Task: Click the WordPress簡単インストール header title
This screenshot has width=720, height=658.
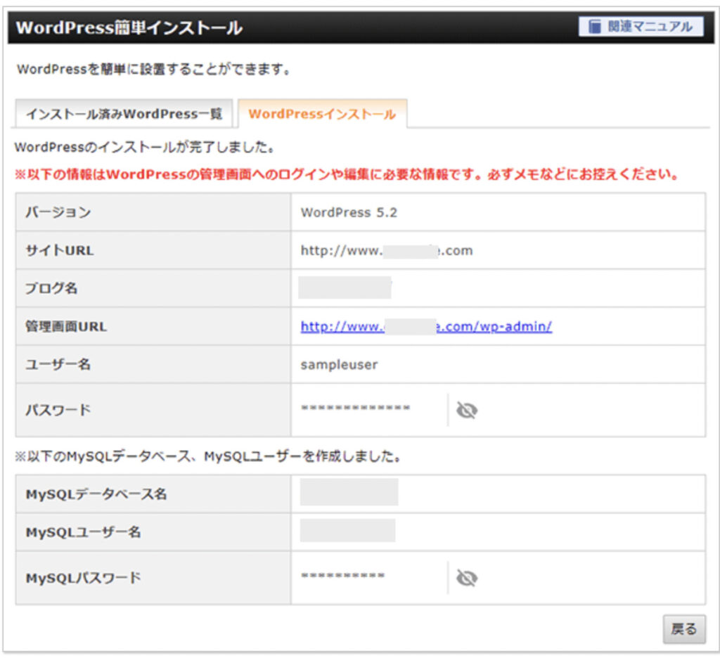Action: 129,27
